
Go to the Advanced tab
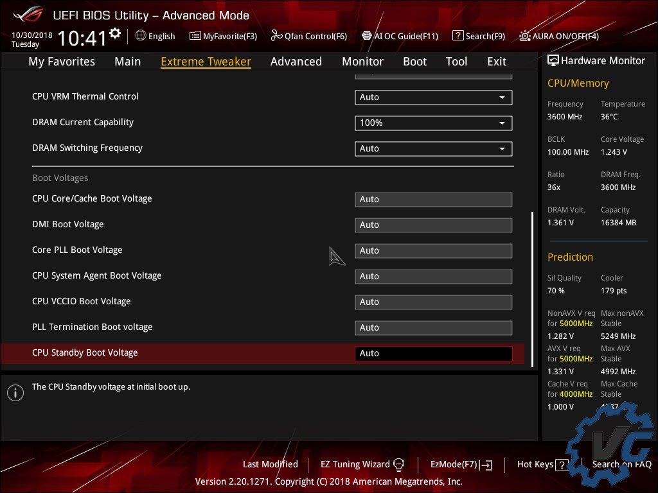point(296,62)
